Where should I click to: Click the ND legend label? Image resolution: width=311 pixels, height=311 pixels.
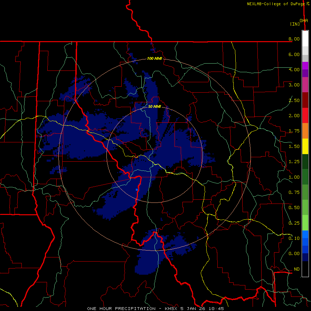click(297, 269)
